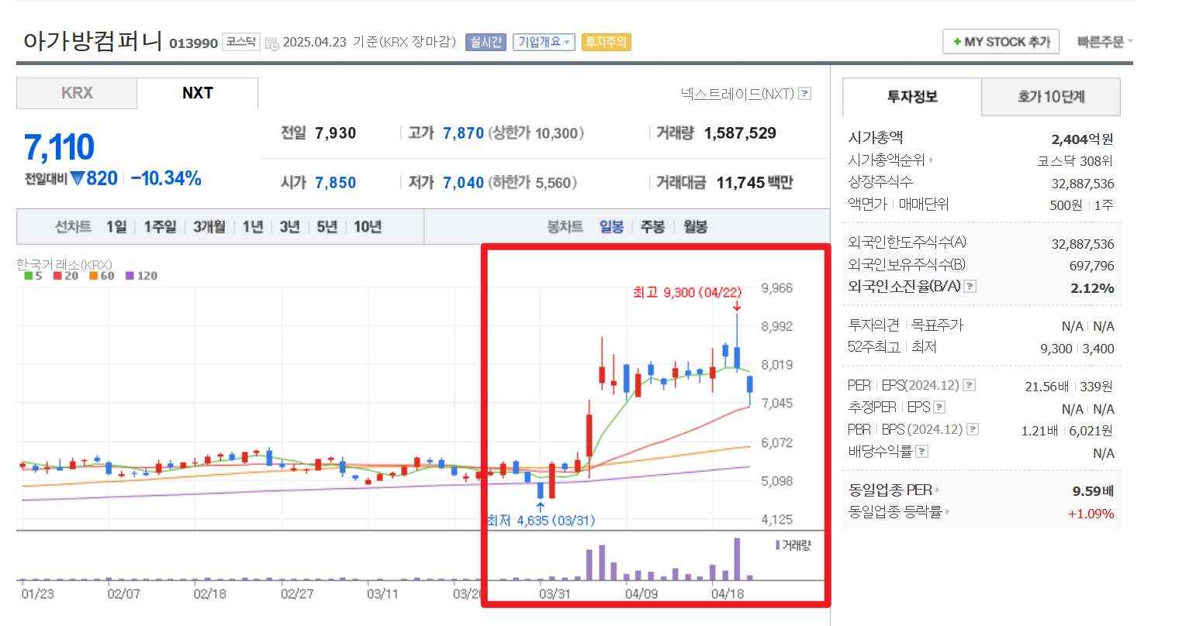Click the arrow next to 시가총액순위

tap(931, 160)
